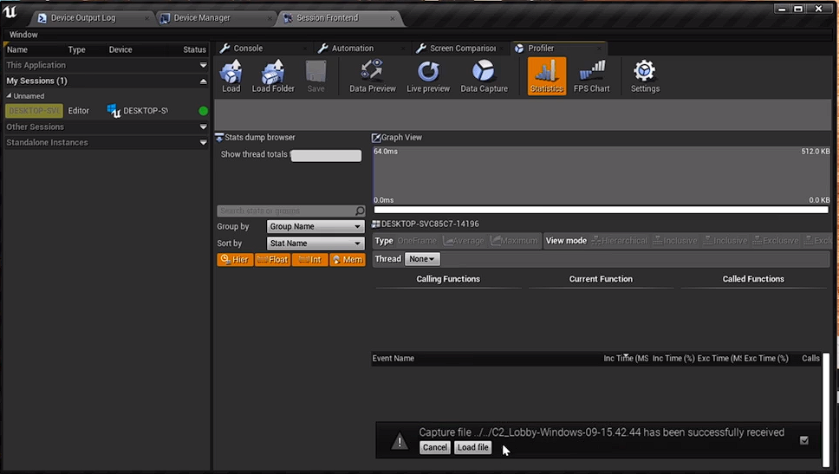The width and height of the screenshot is (839, 474).
Task: Click the Load profiler toolbar icon
Action: pyautogui.click(x=231, y=76)
